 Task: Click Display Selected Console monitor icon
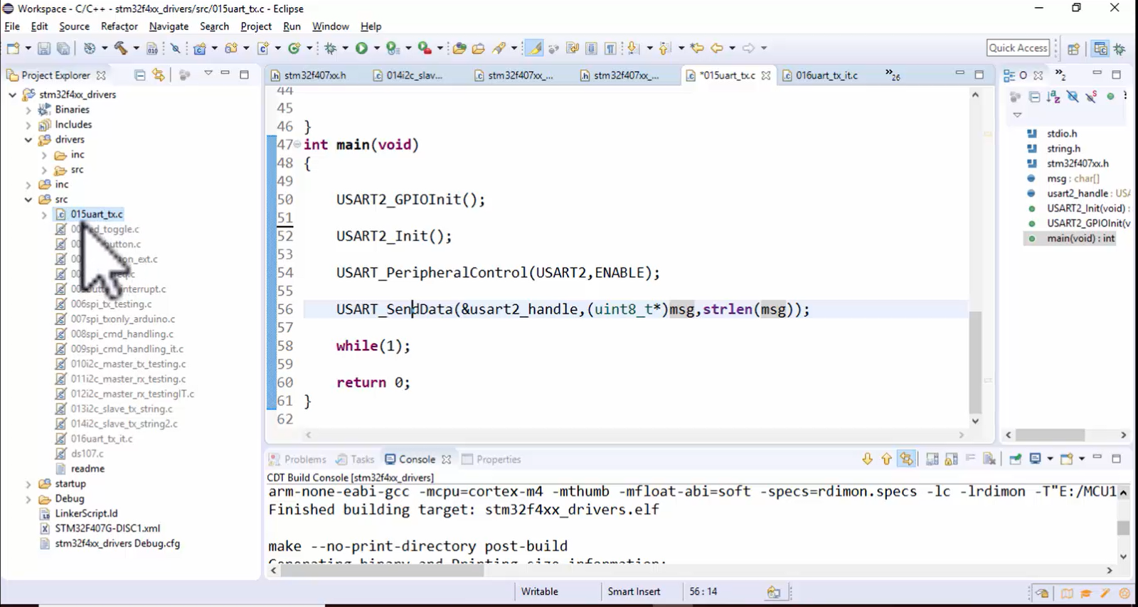click(1036, 459)
